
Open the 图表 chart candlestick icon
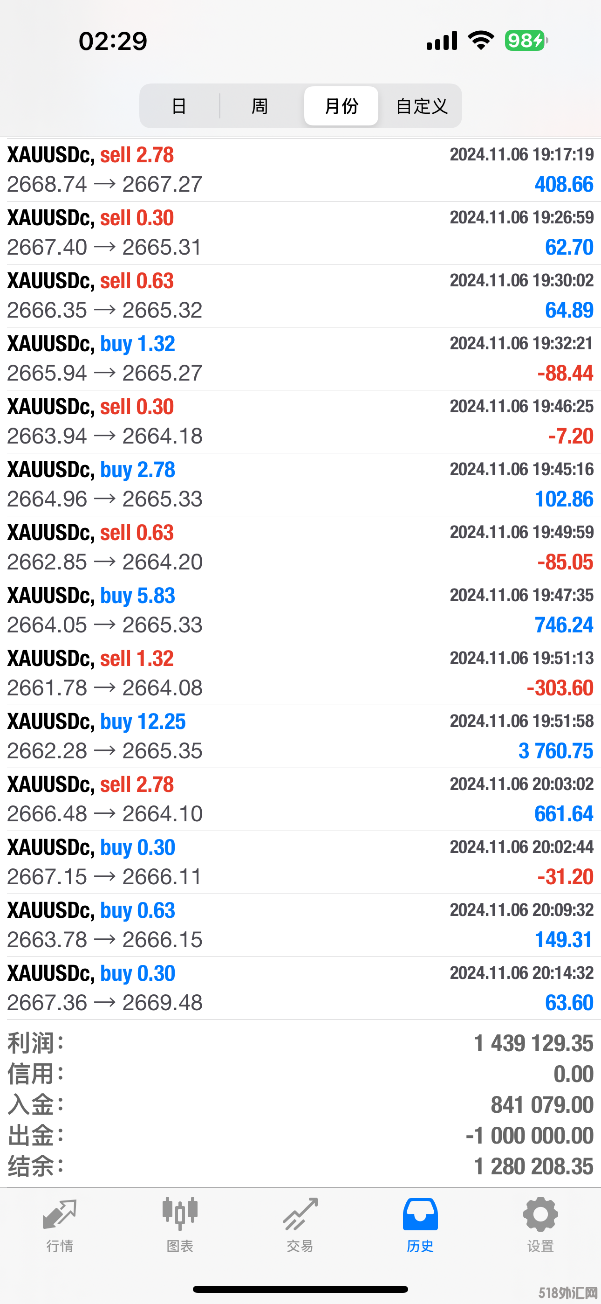coord(179,1215)
